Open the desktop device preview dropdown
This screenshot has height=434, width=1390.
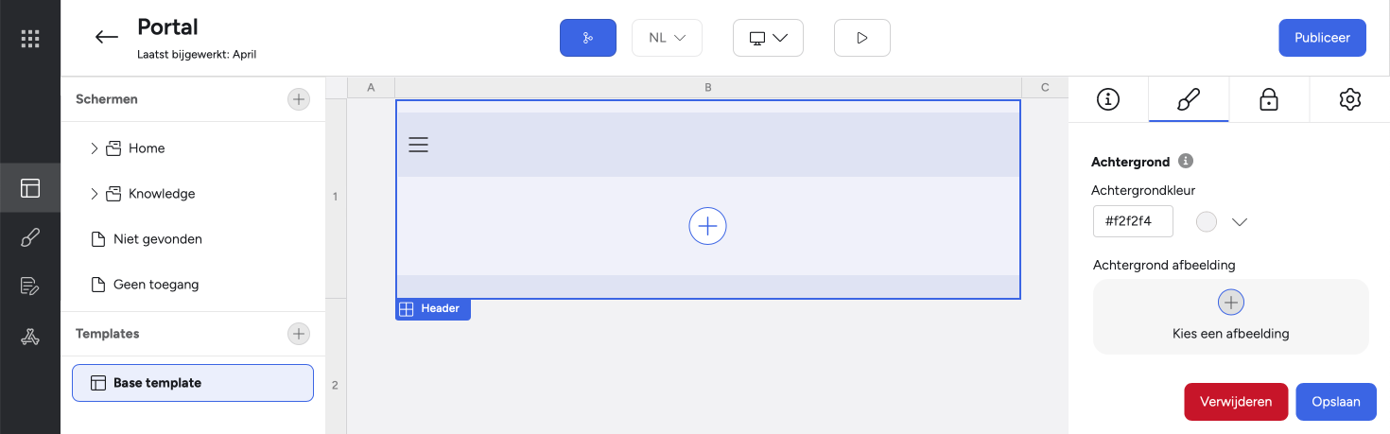coord(768,38)
